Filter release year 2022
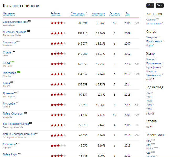The image size is (180, 157). click(x=149, y=93)
